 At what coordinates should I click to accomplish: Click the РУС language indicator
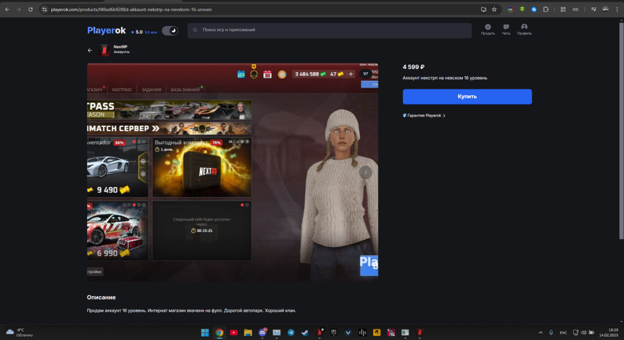pyautogui.click(x=563, y=332)
